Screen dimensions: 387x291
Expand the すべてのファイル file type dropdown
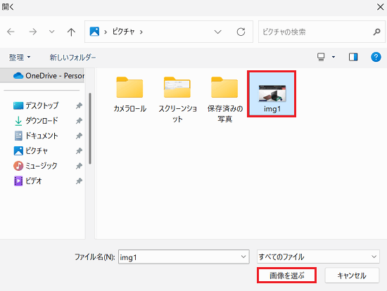[x=318, y=257]
